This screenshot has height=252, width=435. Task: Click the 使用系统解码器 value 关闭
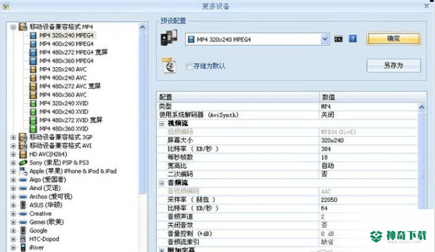click(x=328, y=115)
